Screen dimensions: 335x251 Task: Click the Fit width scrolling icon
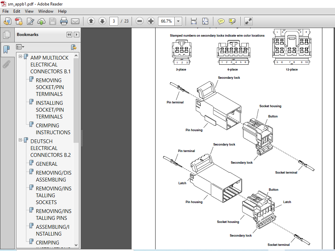tap(193, 21)
